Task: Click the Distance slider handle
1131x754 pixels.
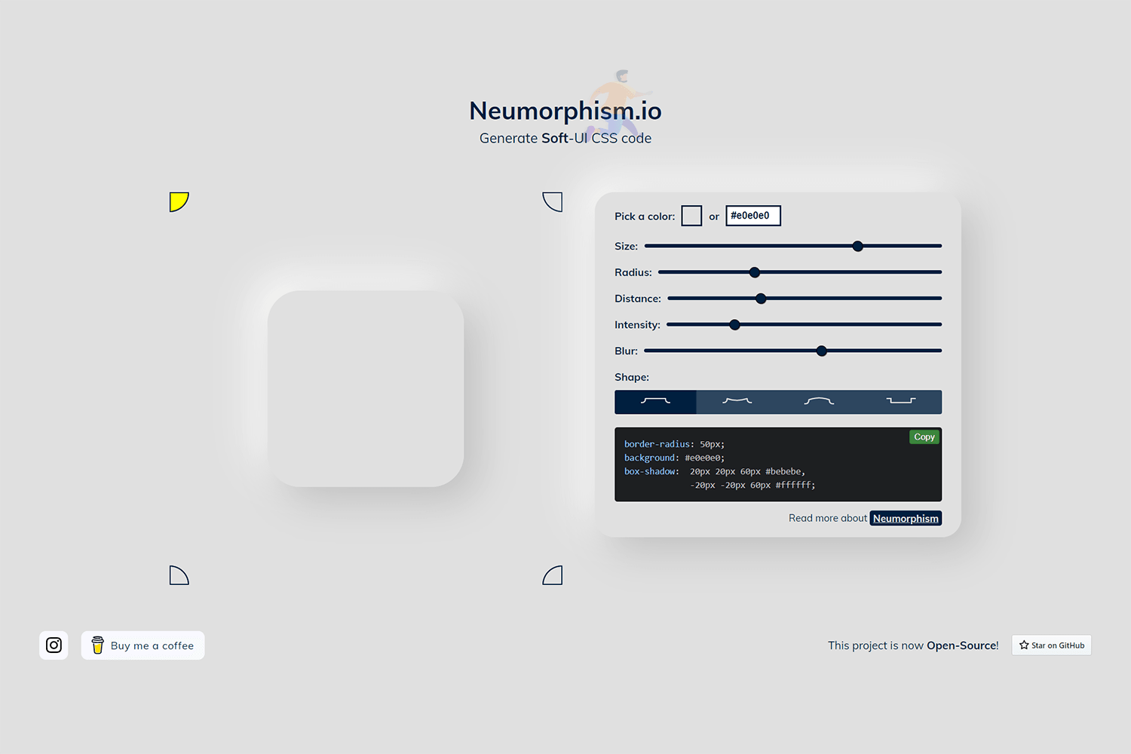Action: click(x=761, y=299)
